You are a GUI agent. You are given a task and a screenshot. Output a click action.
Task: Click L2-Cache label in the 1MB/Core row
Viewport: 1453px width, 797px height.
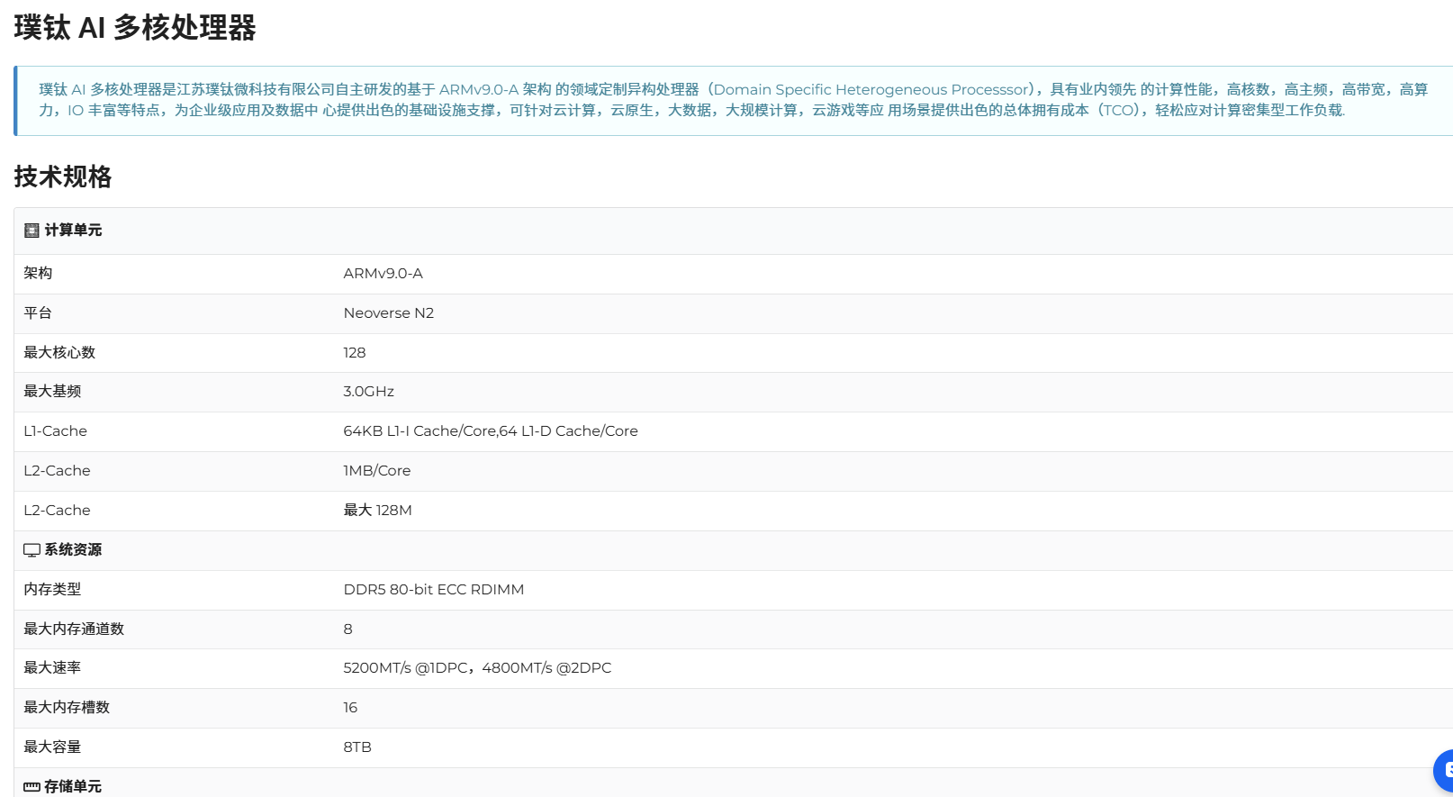click(57, 471)
